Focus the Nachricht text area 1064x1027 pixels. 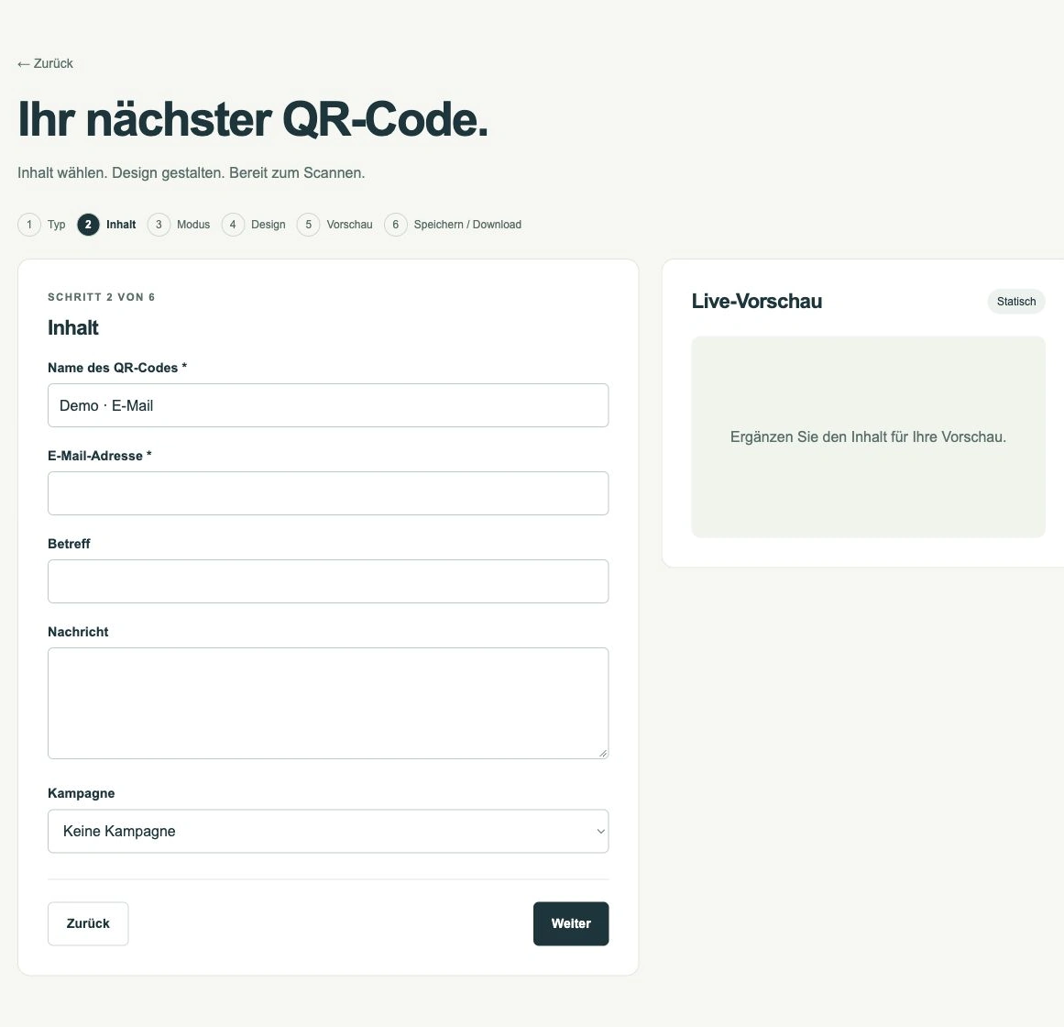(328, 703)
